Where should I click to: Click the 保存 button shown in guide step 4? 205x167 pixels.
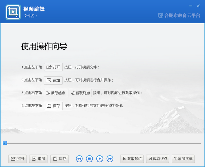click(53, 106)
